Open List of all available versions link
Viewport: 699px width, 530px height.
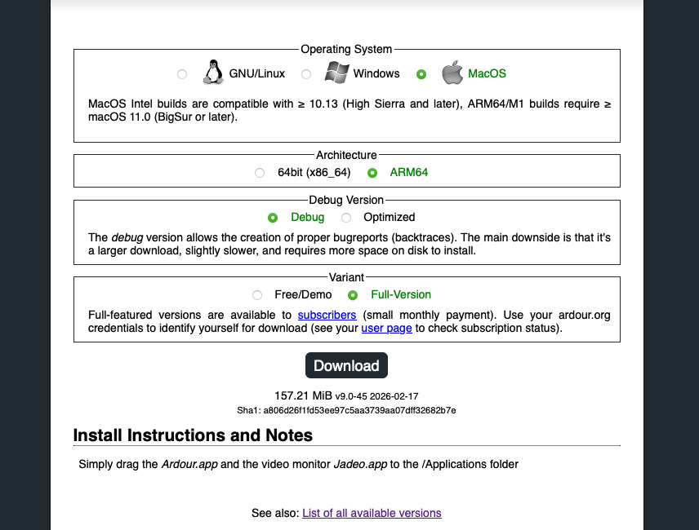point(372,513)
